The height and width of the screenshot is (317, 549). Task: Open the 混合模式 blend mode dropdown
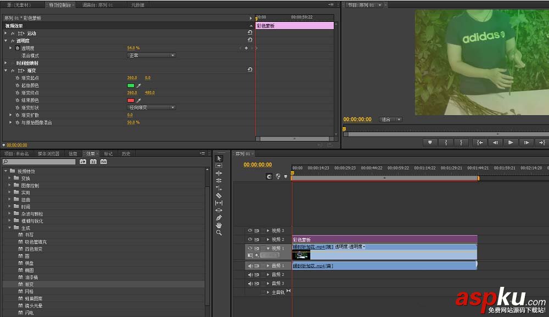pyautogui.click(x=151, y=55)
